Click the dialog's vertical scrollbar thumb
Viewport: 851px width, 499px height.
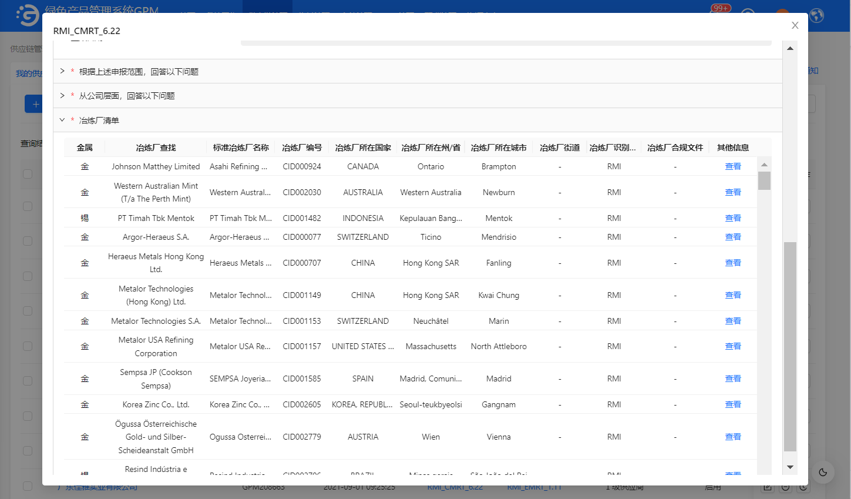(x=790, y=346)
